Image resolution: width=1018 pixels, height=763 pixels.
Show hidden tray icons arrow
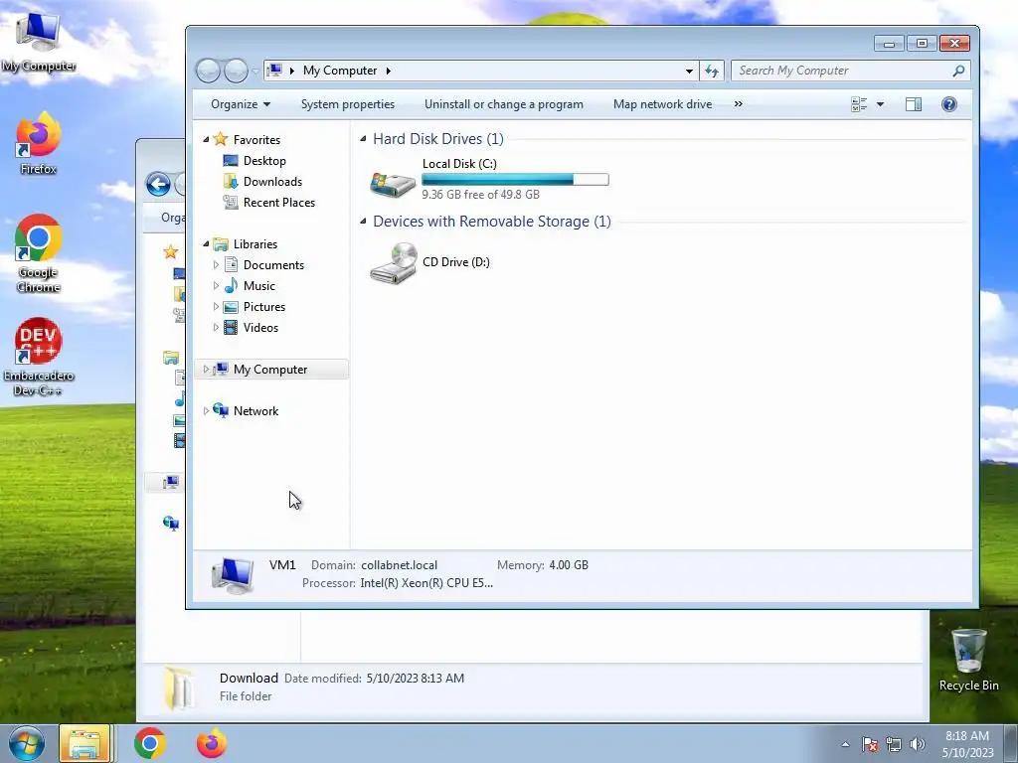click(x=845, y=744)
